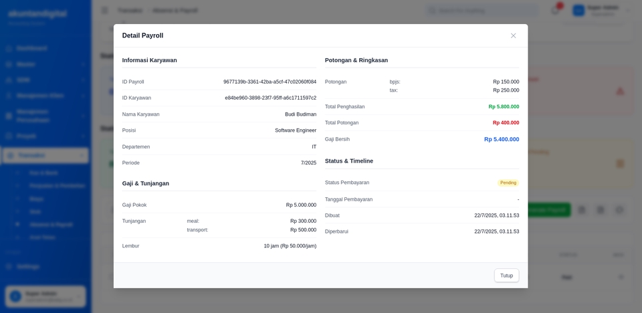642x313 pixels.
Task: Expand the Master sidebar menu chevron
Action: (83, 64)
